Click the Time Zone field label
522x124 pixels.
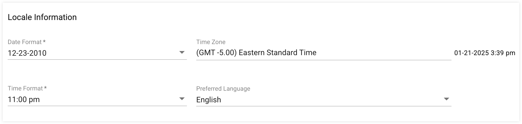[x=211, y=42]
